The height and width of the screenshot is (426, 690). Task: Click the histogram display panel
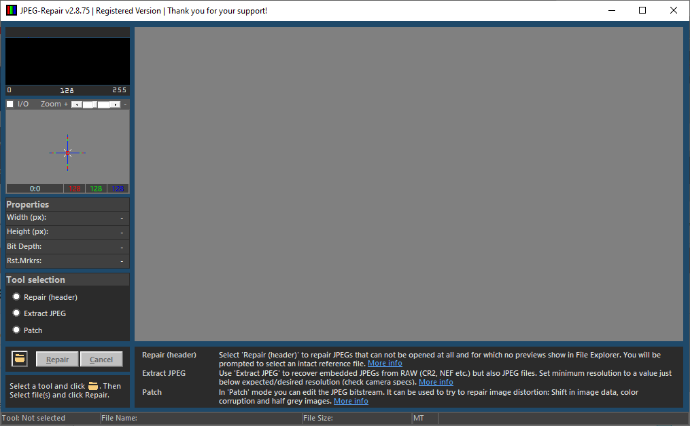point(67,61)
